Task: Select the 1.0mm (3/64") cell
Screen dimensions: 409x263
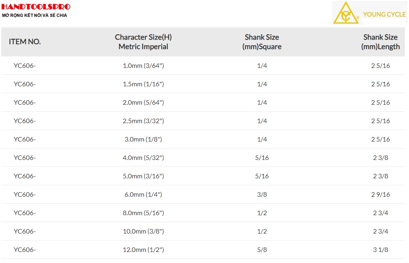Action: pyautogui.click(x=143, y=66)
